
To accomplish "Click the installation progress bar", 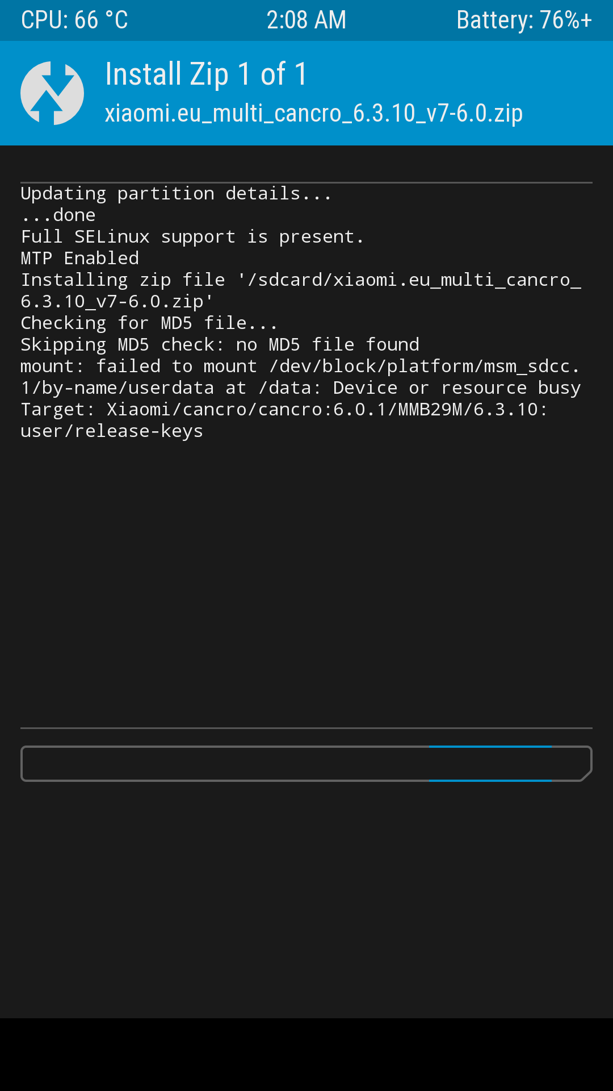I will pyautogui.click(x=306, y=764).
